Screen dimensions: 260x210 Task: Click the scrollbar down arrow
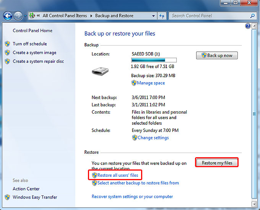click(254, 204)
